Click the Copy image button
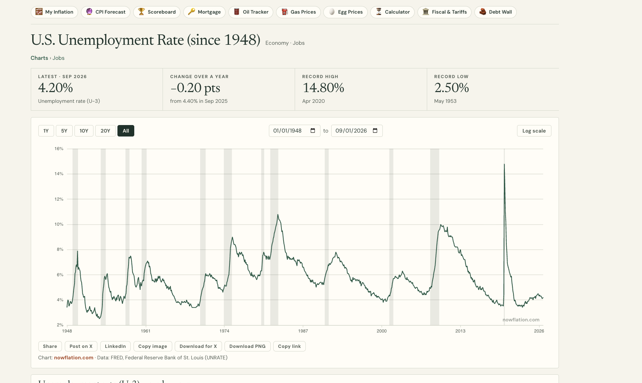Image resolution: width=642 pixels, height=383 pixels. tap(153, 346)
